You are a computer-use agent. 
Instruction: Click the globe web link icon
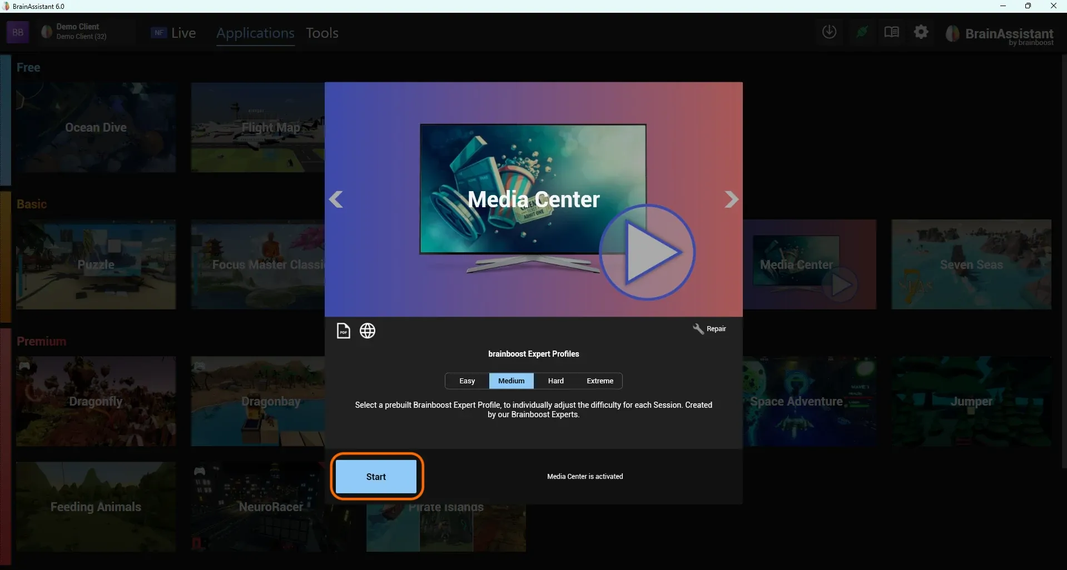pos(368,331)
